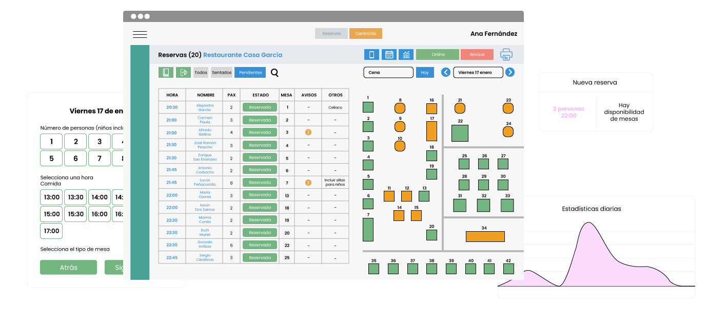The height and width of the screenshot is (310, 708).
Task: Switch to the Centralita tab
Action: click(x=366, y=34)
